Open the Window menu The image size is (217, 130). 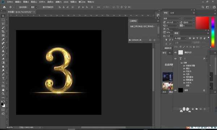tap(82, 2)
